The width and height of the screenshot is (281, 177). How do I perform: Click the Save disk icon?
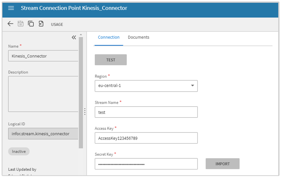[x=20, y=24]
